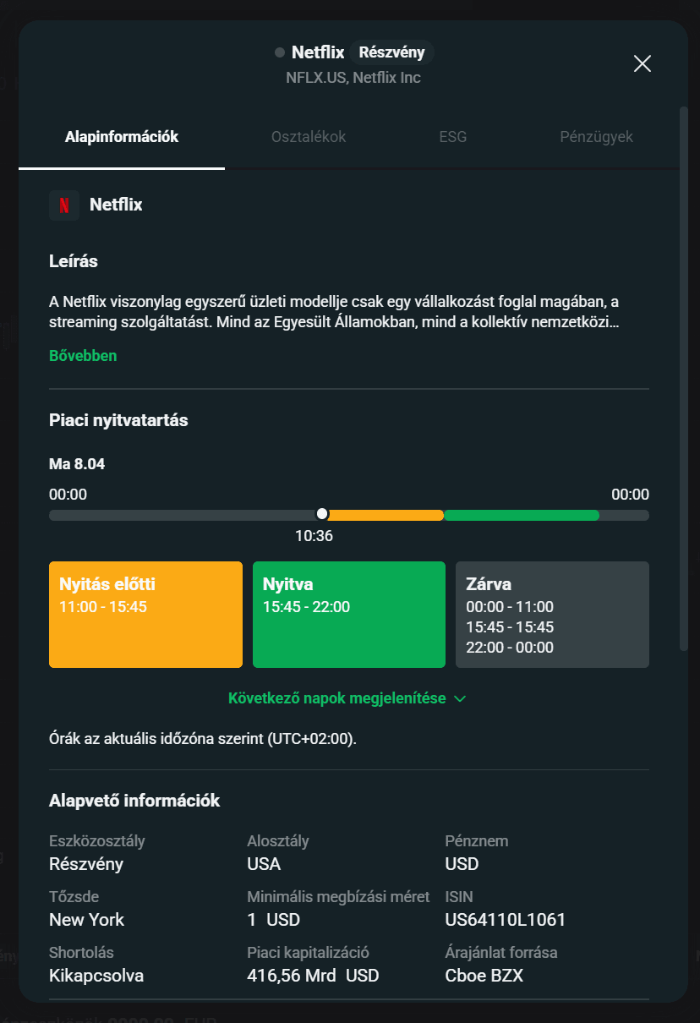
Task: Click the 'Shortolás Kikapcsolva' field
Action: click(96, 975)
